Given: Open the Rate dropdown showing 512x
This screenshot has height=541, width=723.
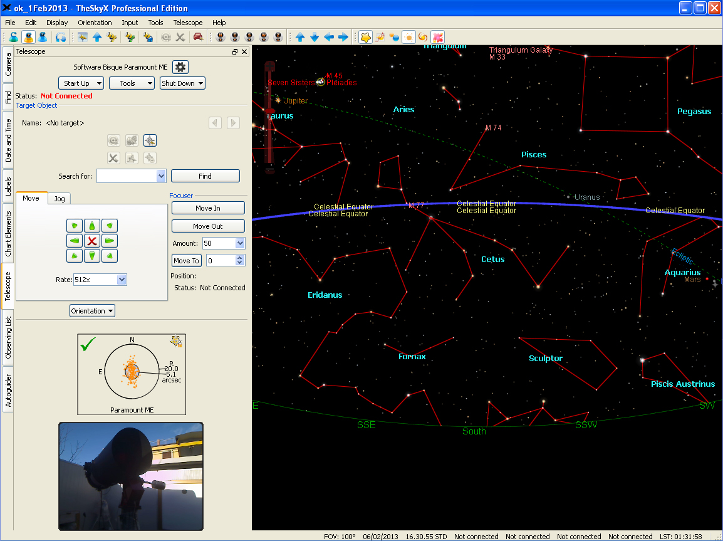Looking at the screenshot, I should (x=100, y=280).
